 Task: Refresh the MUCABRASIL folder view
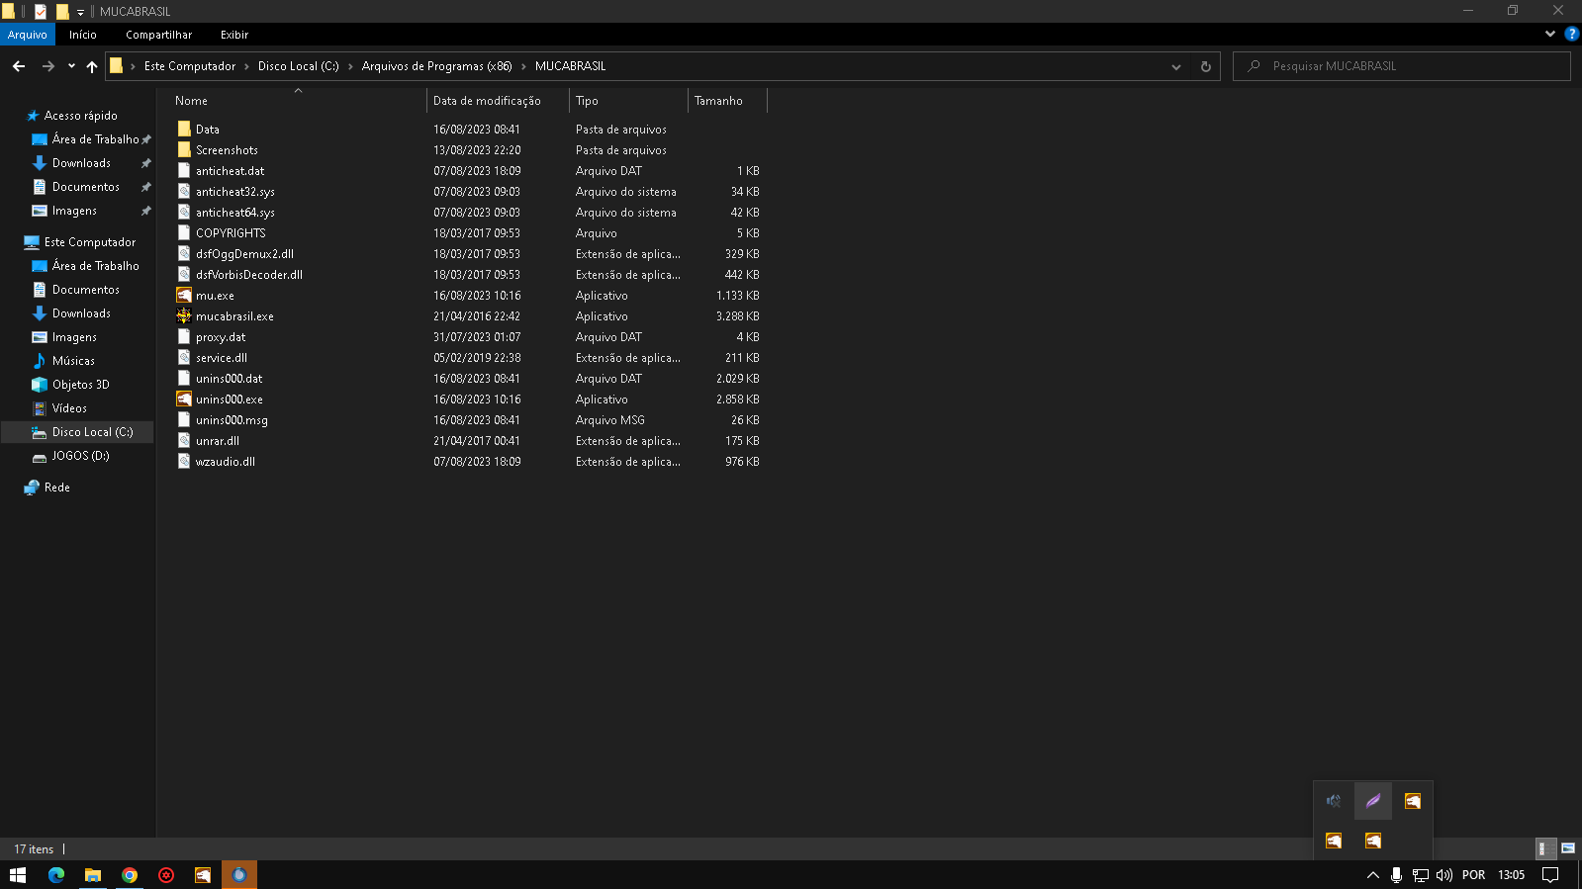pyautogui.click(x=1205, y=66)
